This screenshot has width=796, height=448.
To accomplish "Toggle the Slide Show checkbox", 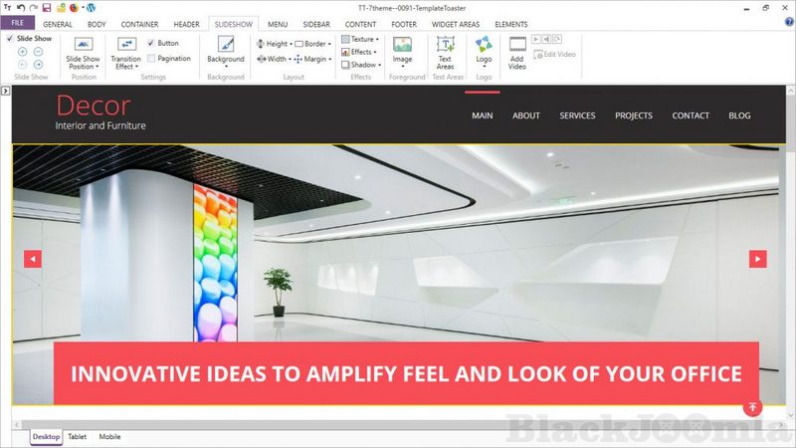I will click(x=10, y=38).
